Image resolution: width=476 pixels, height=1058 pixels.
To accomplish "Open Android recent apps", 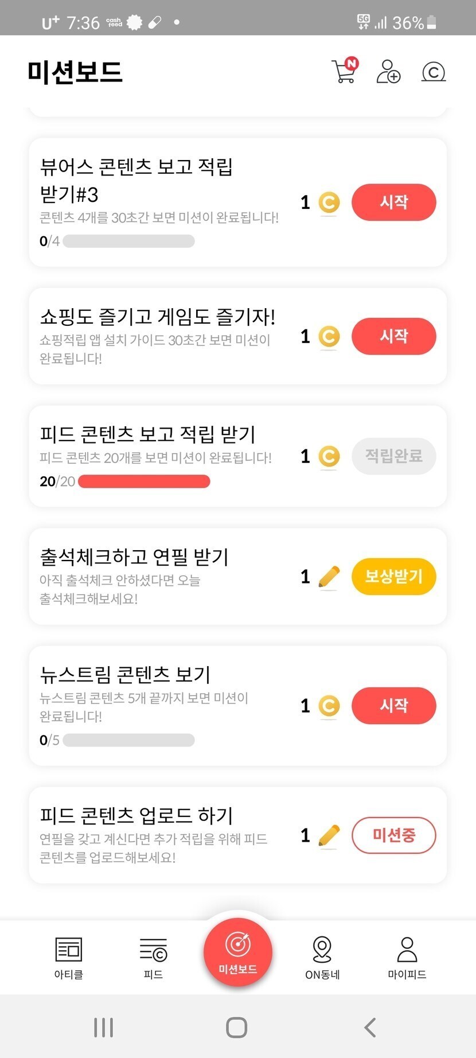I will click(x=103, y=1027).
